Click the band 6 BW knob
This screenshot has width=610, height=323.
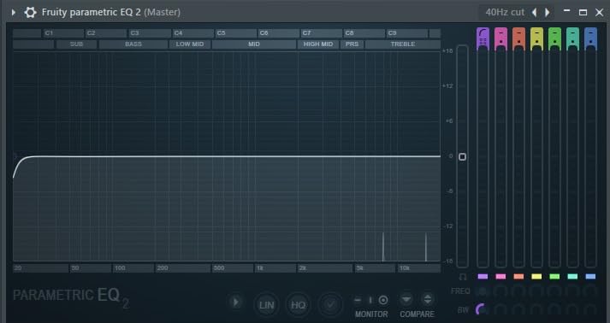click(572, 309)
